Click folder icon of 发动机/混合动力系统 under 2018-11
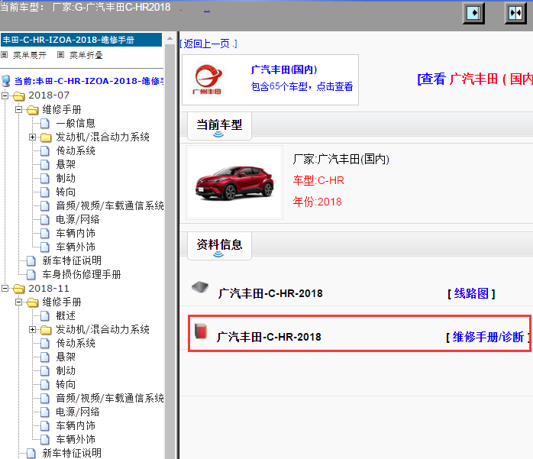The width and height of the screenshot is (533, 459). pyautogui.click(x=46, y=329)
